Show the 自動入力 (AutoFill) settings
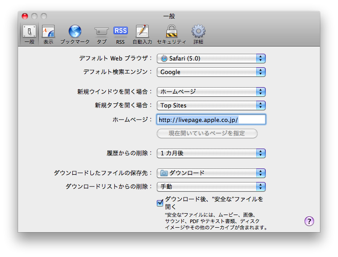The width and height of the screenshot is (338, 257). click(142, 34)
